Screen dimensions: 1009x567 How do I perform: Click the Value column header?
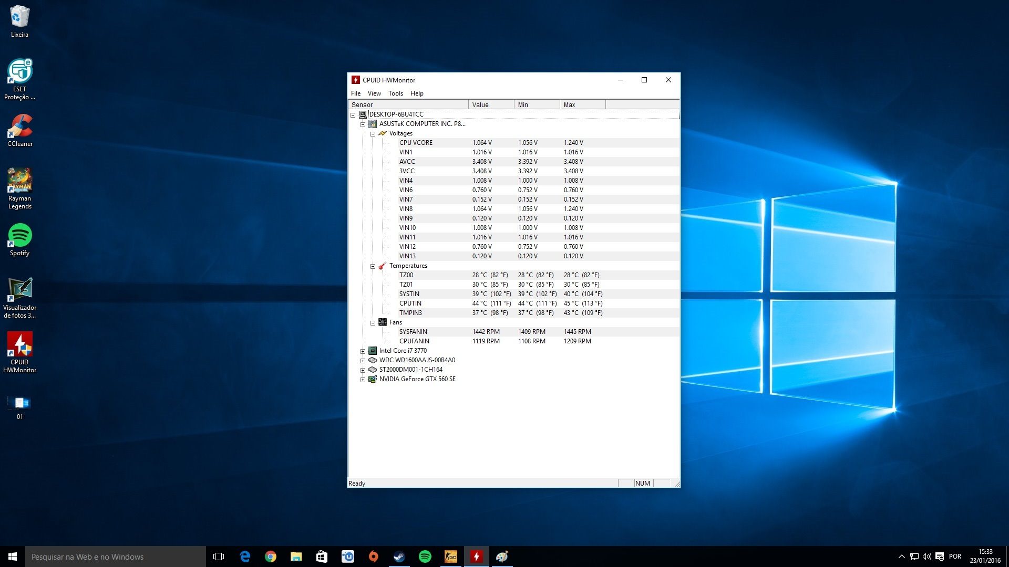click(491, 104)
